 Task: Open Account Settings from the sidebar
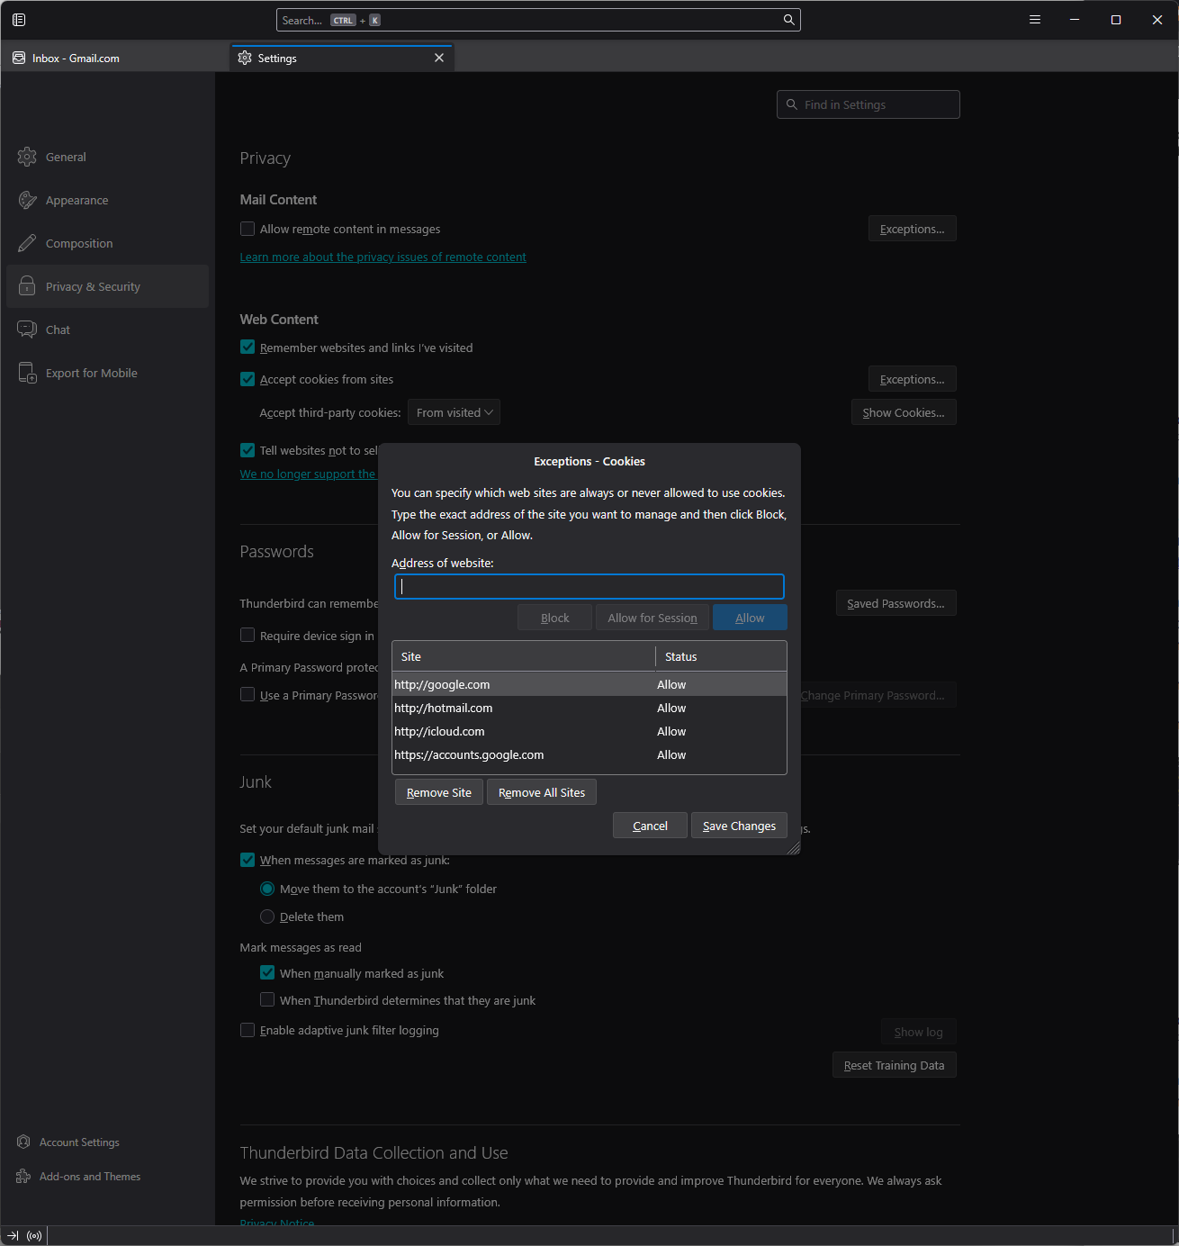pos(79,1142)
